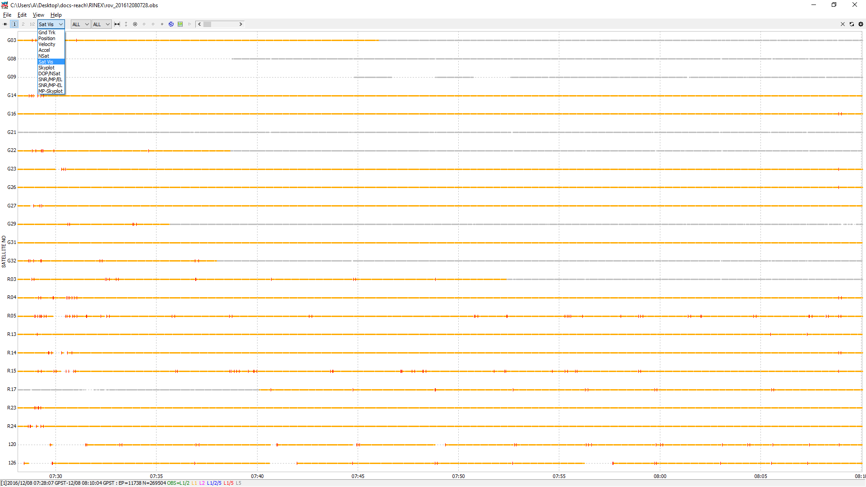The height and width of the screenshot is (487, 866).
Task: Open the View menu
Action: (38, 15)
